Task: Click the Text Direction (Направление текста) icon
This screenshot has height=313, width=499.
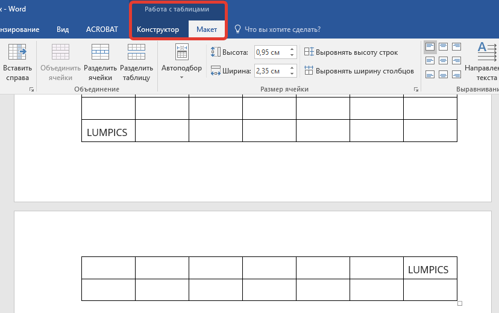Action: [x=483, y=60]
